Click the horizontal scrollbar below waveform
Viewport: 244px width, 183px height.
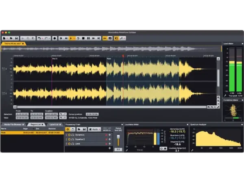click(112, 107)
